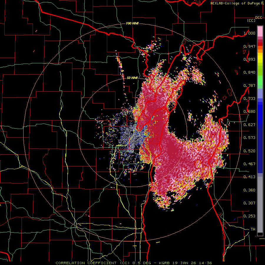Select the 0.253 scale value

249,216
